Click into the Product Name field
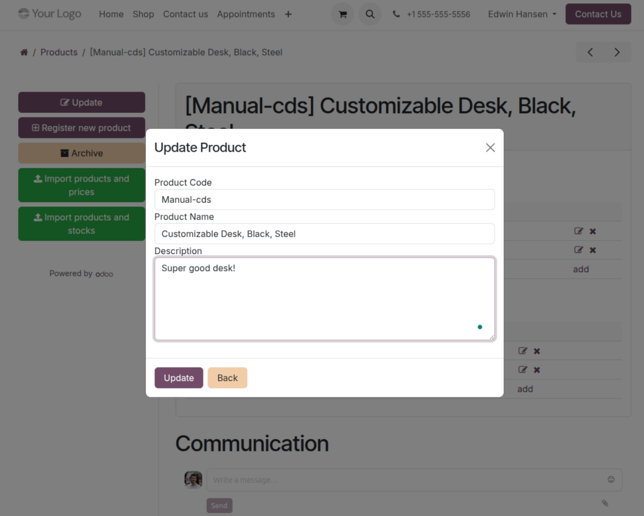 click(324, 234)
